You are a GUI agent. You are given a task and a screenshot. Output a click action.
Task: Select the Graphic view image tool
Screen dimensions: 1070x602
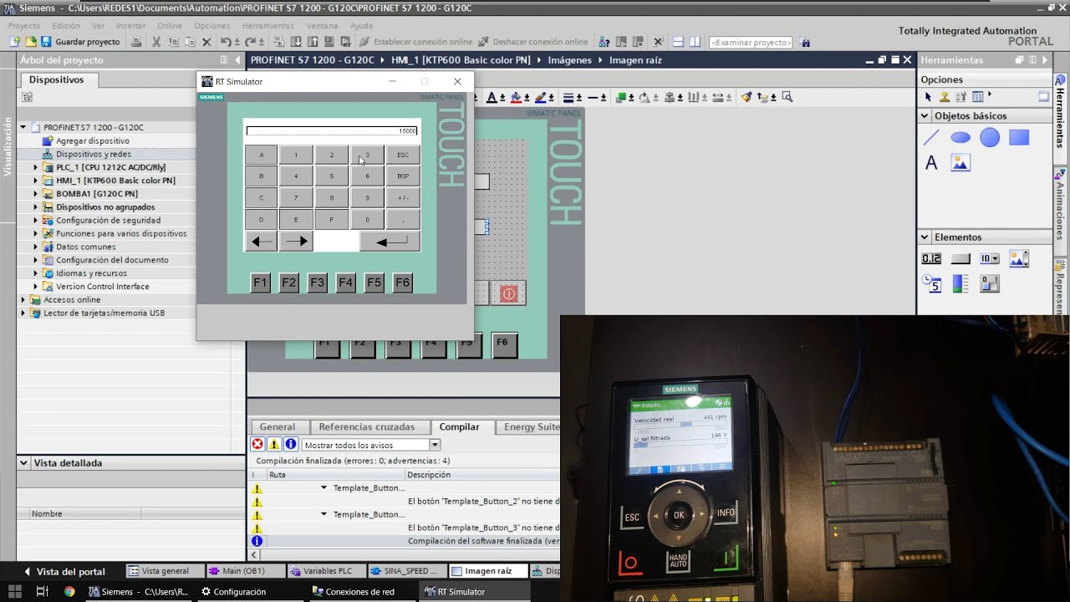[960, 163]
